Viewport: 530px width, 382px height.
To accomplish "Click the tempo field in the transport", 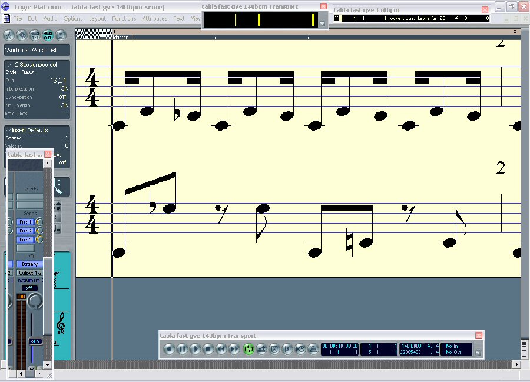I will click(x=412, y=346).
